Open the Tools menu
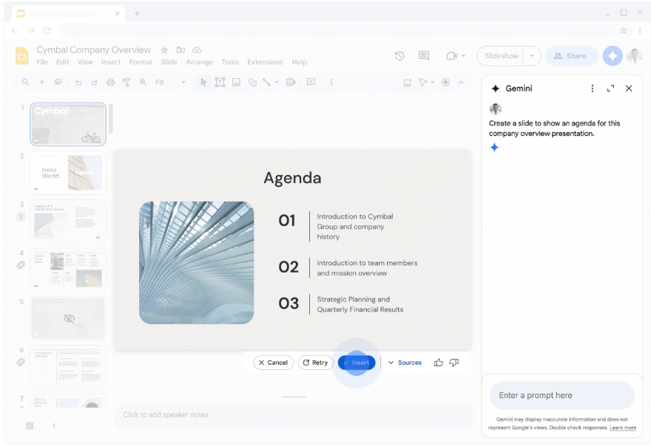This screenshot has width=651, height=446. pos(230,62)
